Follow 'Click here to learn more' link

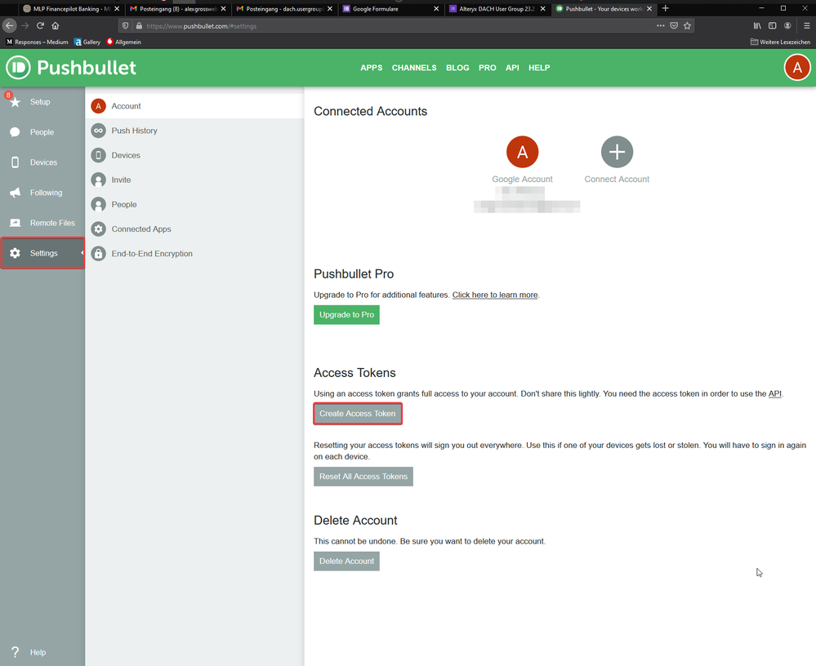coord(495,295)
